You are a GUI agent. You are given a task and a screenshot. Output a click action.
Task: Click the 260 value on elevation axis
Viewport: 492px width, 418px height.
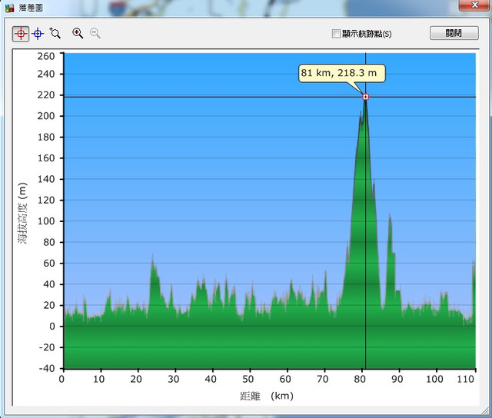coord(46,56)
